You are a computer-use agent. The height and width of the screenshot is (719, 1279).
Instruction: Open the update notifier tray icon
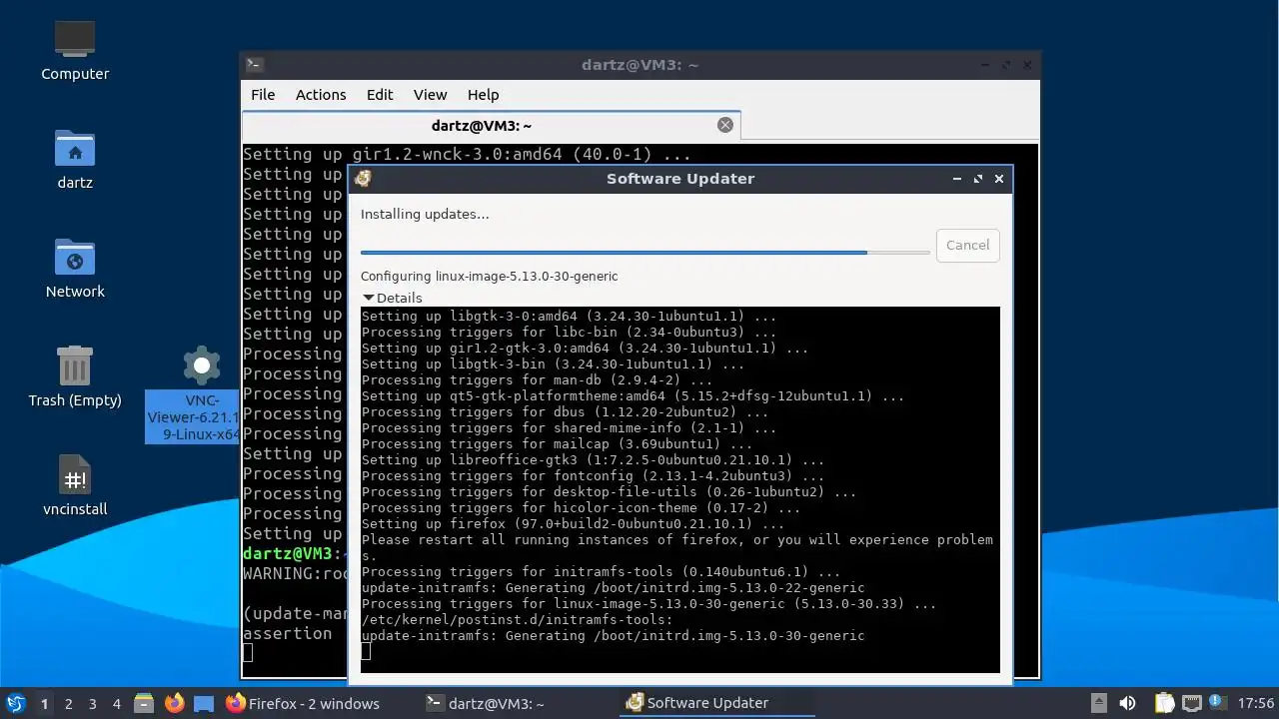1218,703
